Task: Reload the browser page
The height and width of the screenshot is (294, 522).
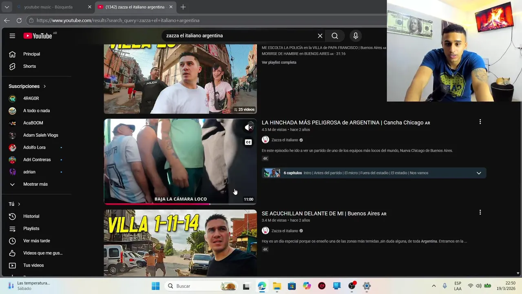Action: coord(19,20)
